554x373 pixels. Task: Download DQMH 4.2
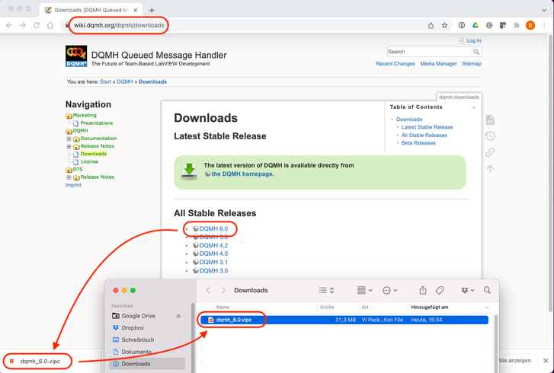(213, 245)
